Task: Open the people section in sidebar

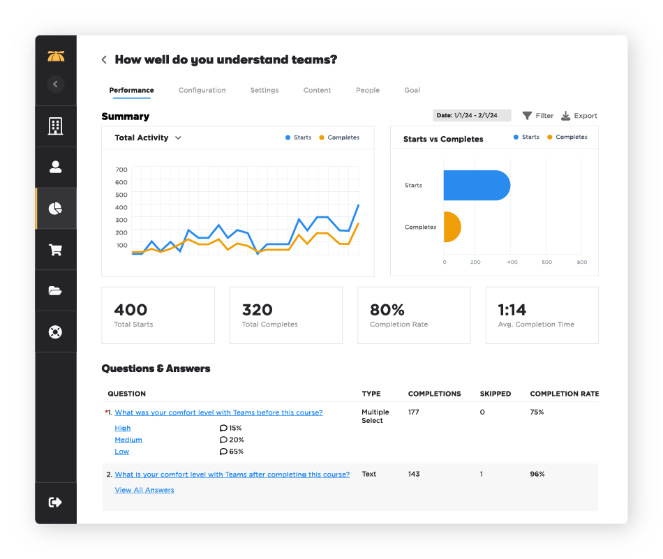Action: pos(55,166)
